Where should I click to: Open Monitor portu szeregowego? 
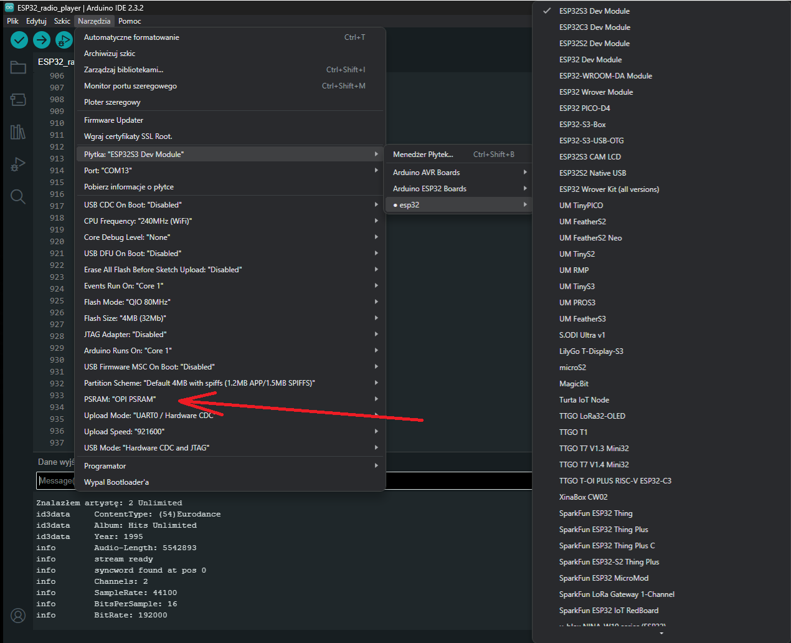[230, 86]
